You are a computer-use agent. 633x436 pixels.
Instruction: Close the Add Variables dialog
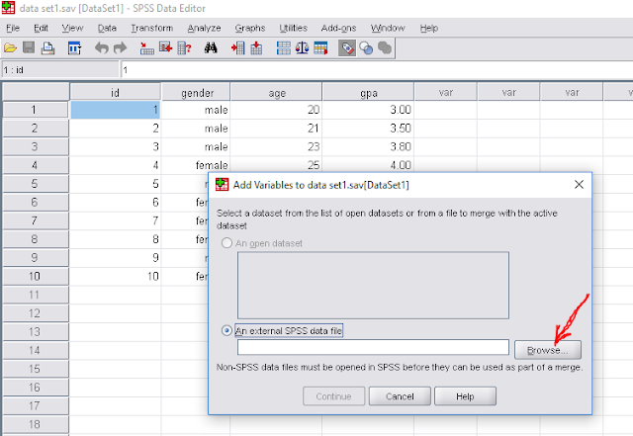579,185
